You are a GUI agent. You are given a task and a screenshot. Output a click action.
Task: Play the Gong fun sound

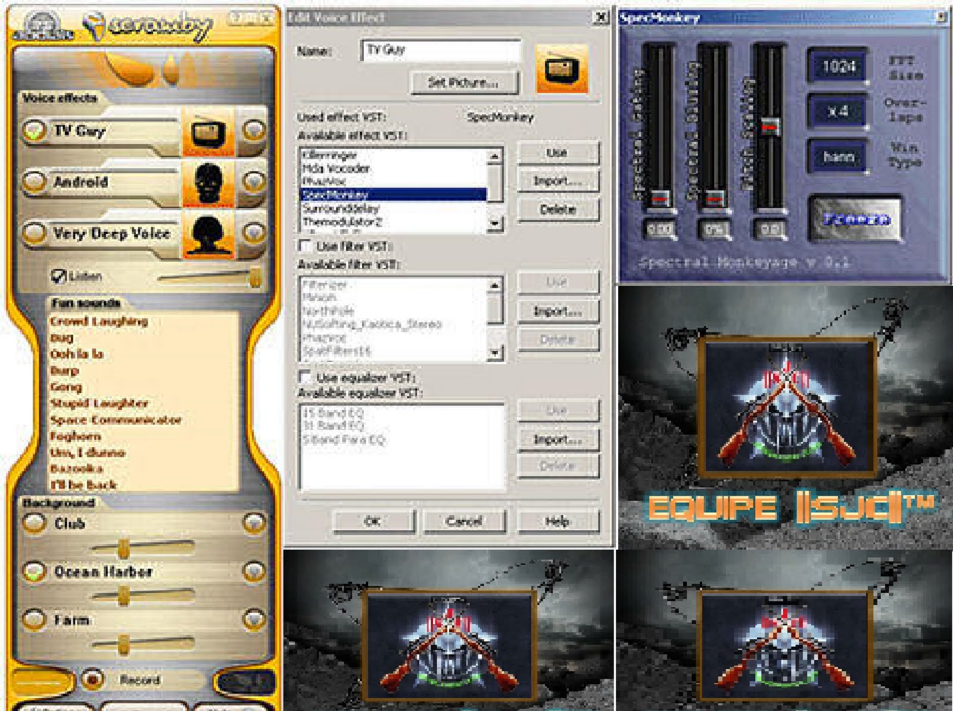tap(66, 387)
